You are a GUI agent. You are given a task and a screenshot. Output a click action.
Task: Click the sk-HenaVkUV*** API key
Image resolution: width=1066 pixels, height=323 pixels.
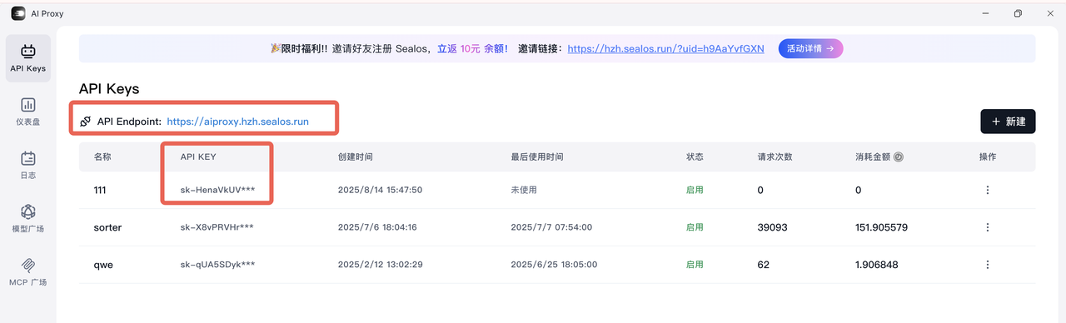click(217, 190)
